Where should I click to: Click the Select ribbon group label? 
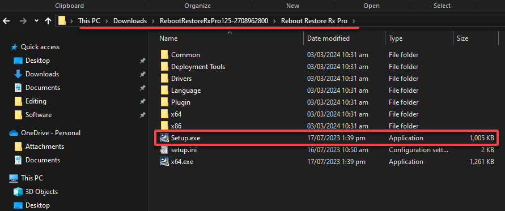tap(442, 6)
